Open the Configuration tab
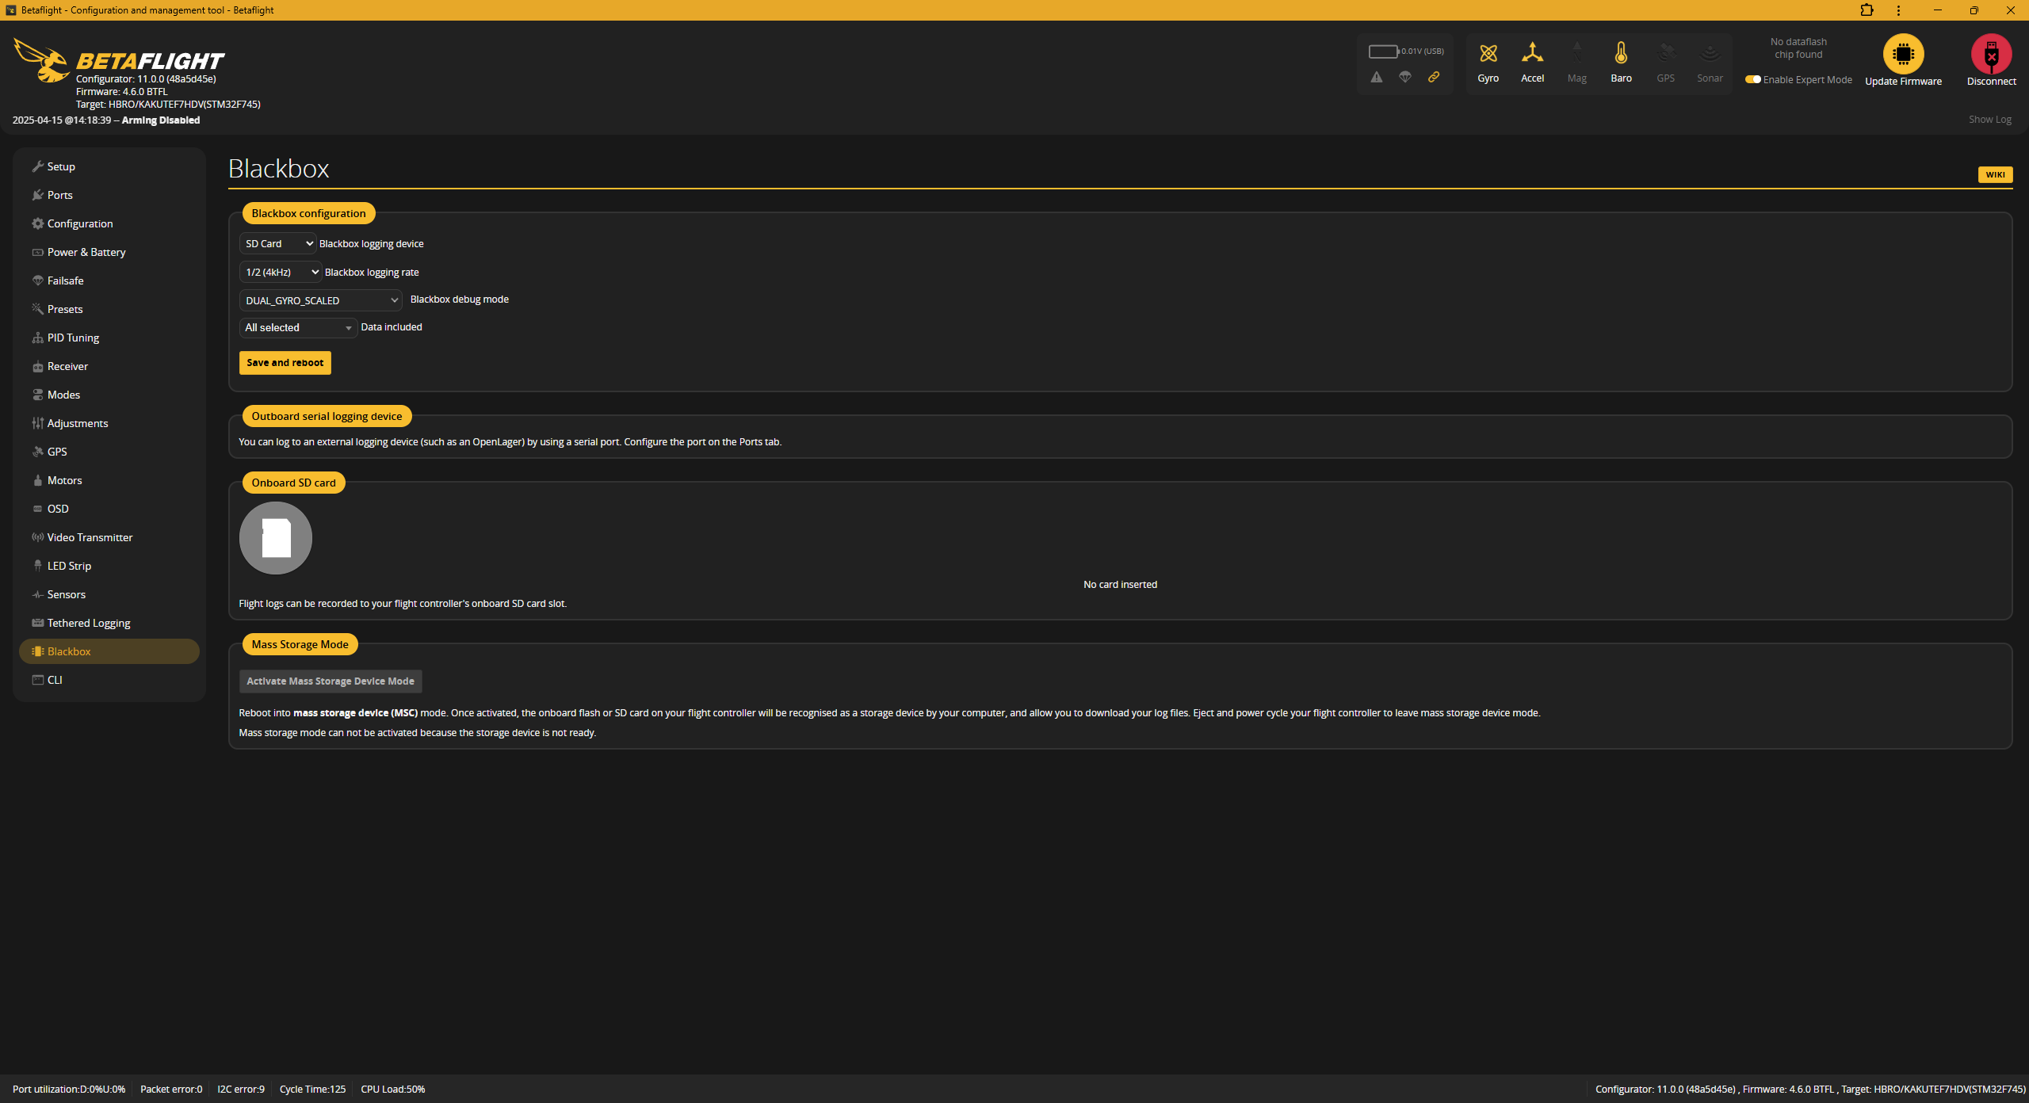Screen dimensions: 2029x1103 109,223
